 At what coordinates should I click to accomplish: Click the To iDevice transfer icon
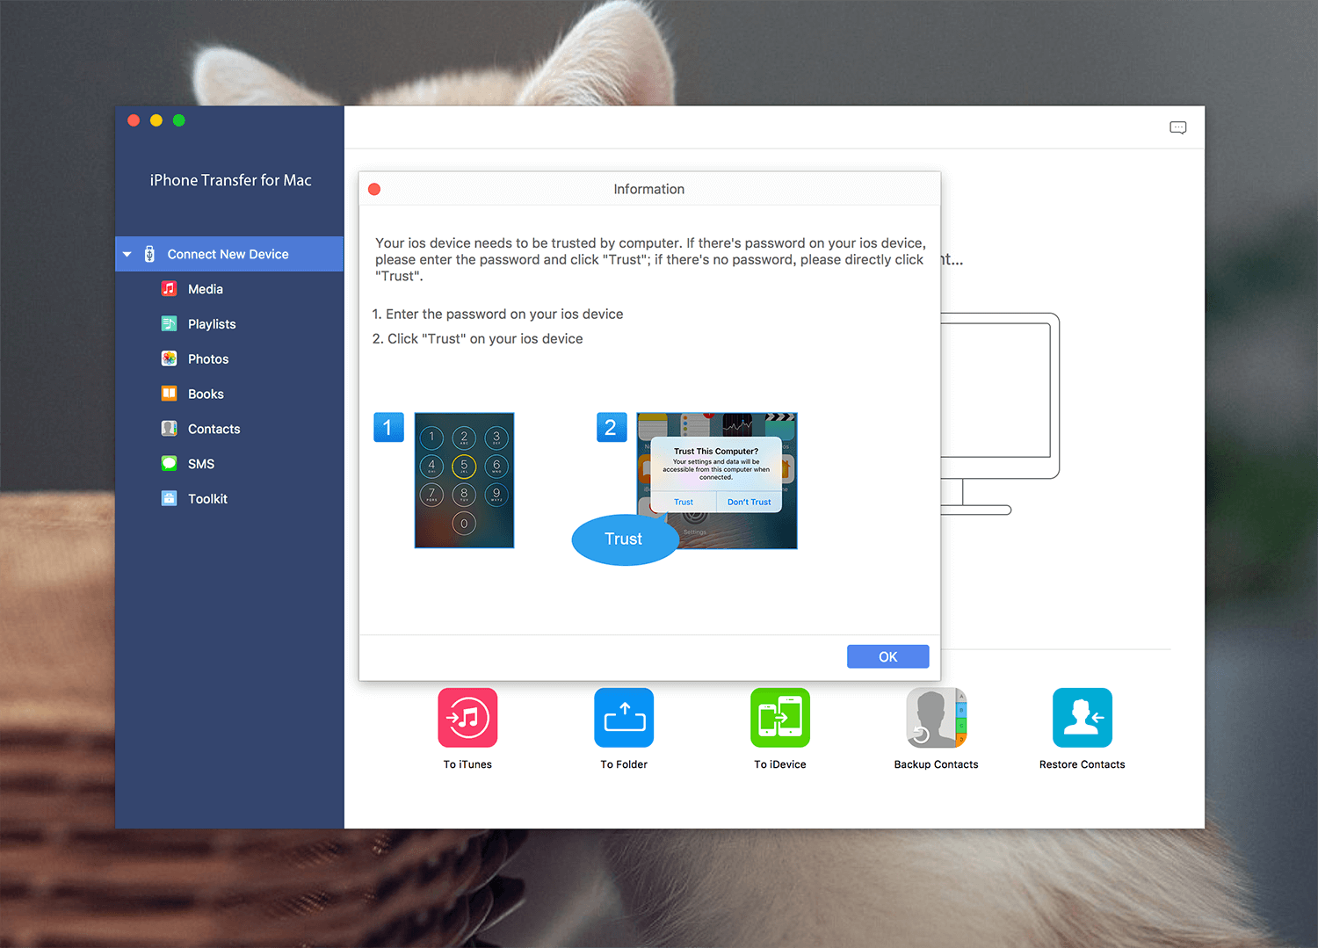[x=780, y=718]
